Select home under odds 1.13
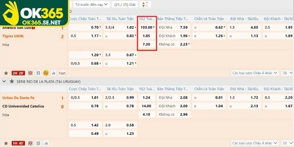This screenshot has width=294, height=147. point(244,36)
